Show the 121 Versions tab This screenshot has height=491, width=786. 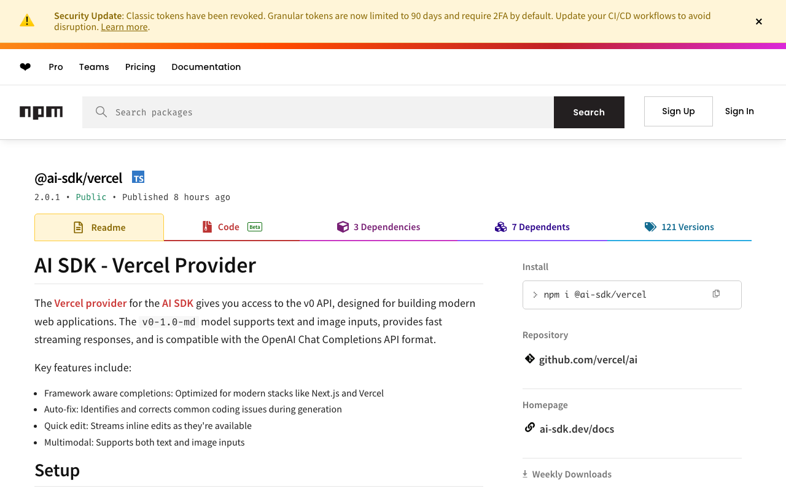[x=679, y=227]
